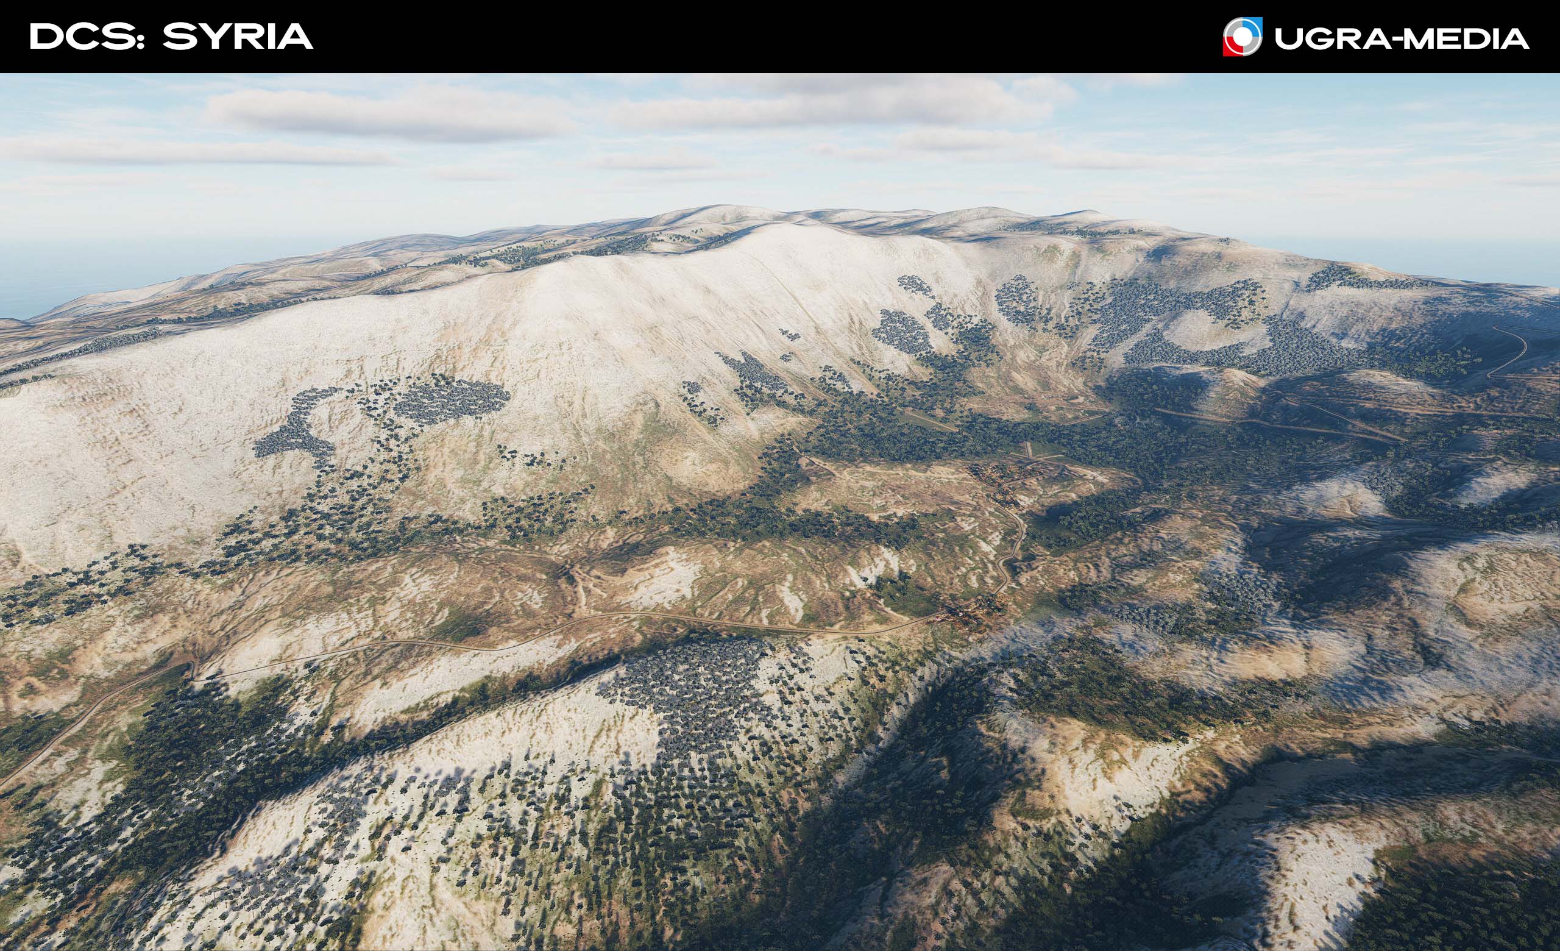Click the Ugra-Media circular logo icon
The height and width of the screenshot is (951, 1560).
[1241, 37]
